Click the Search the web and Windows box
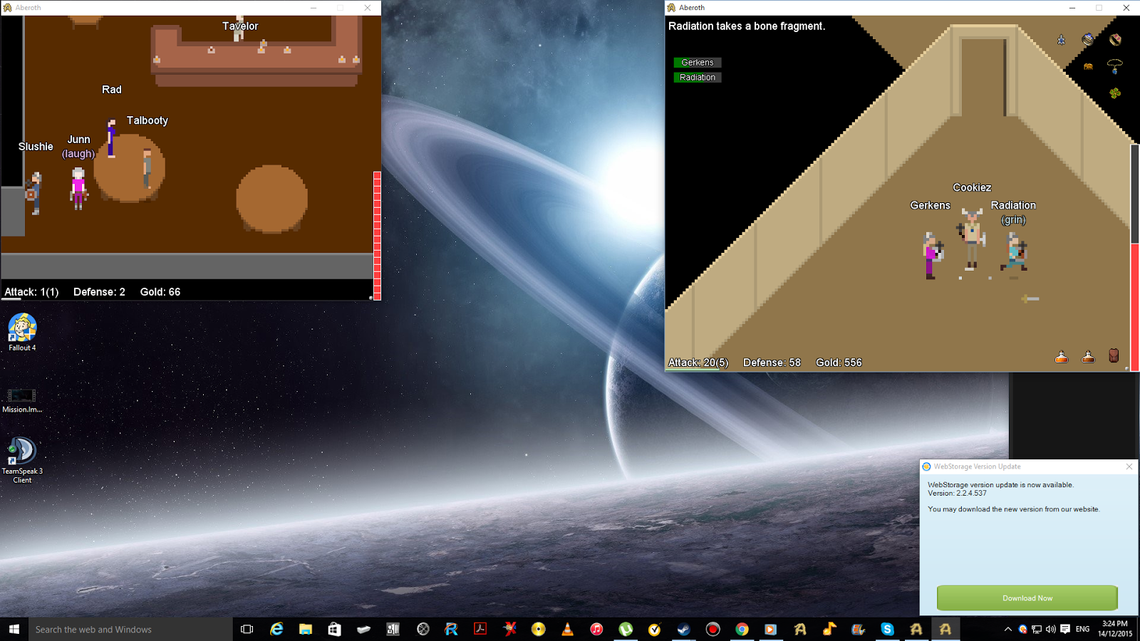This screenshot has width=1140, height=641. click(x=130, y=629)
